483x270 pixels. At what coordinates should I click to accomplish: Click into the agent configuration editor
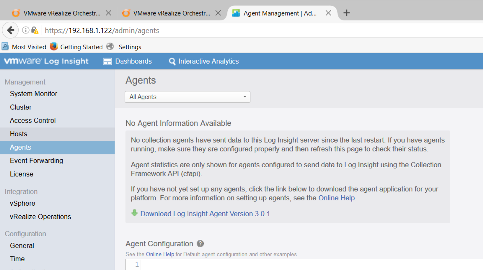[x=311, y=265]
